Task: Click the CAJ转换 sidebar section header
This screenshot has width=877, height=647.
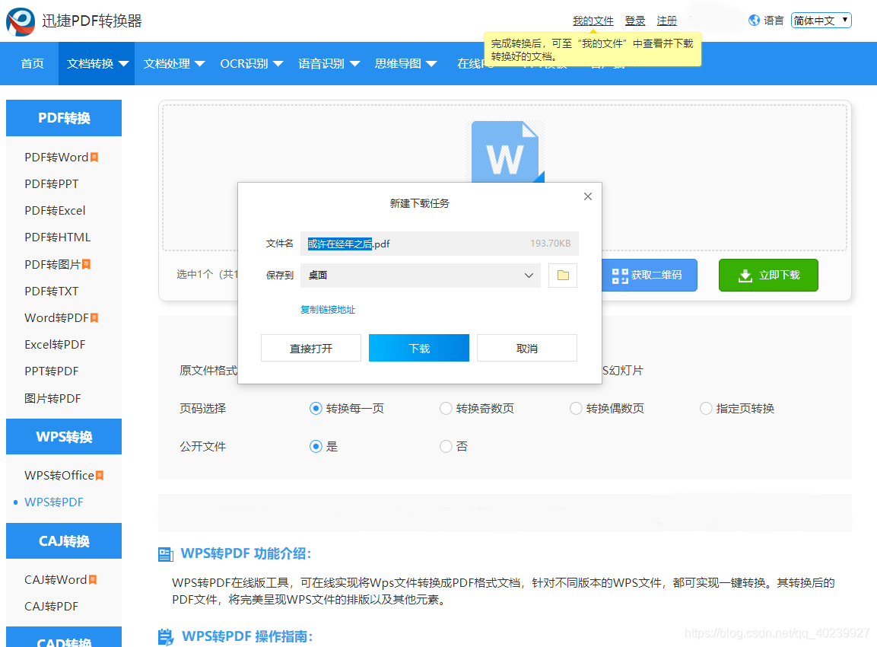Action: 64,541
